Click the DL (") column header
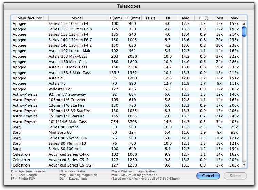This screenshot has width=258, height=190. point(203,18)
